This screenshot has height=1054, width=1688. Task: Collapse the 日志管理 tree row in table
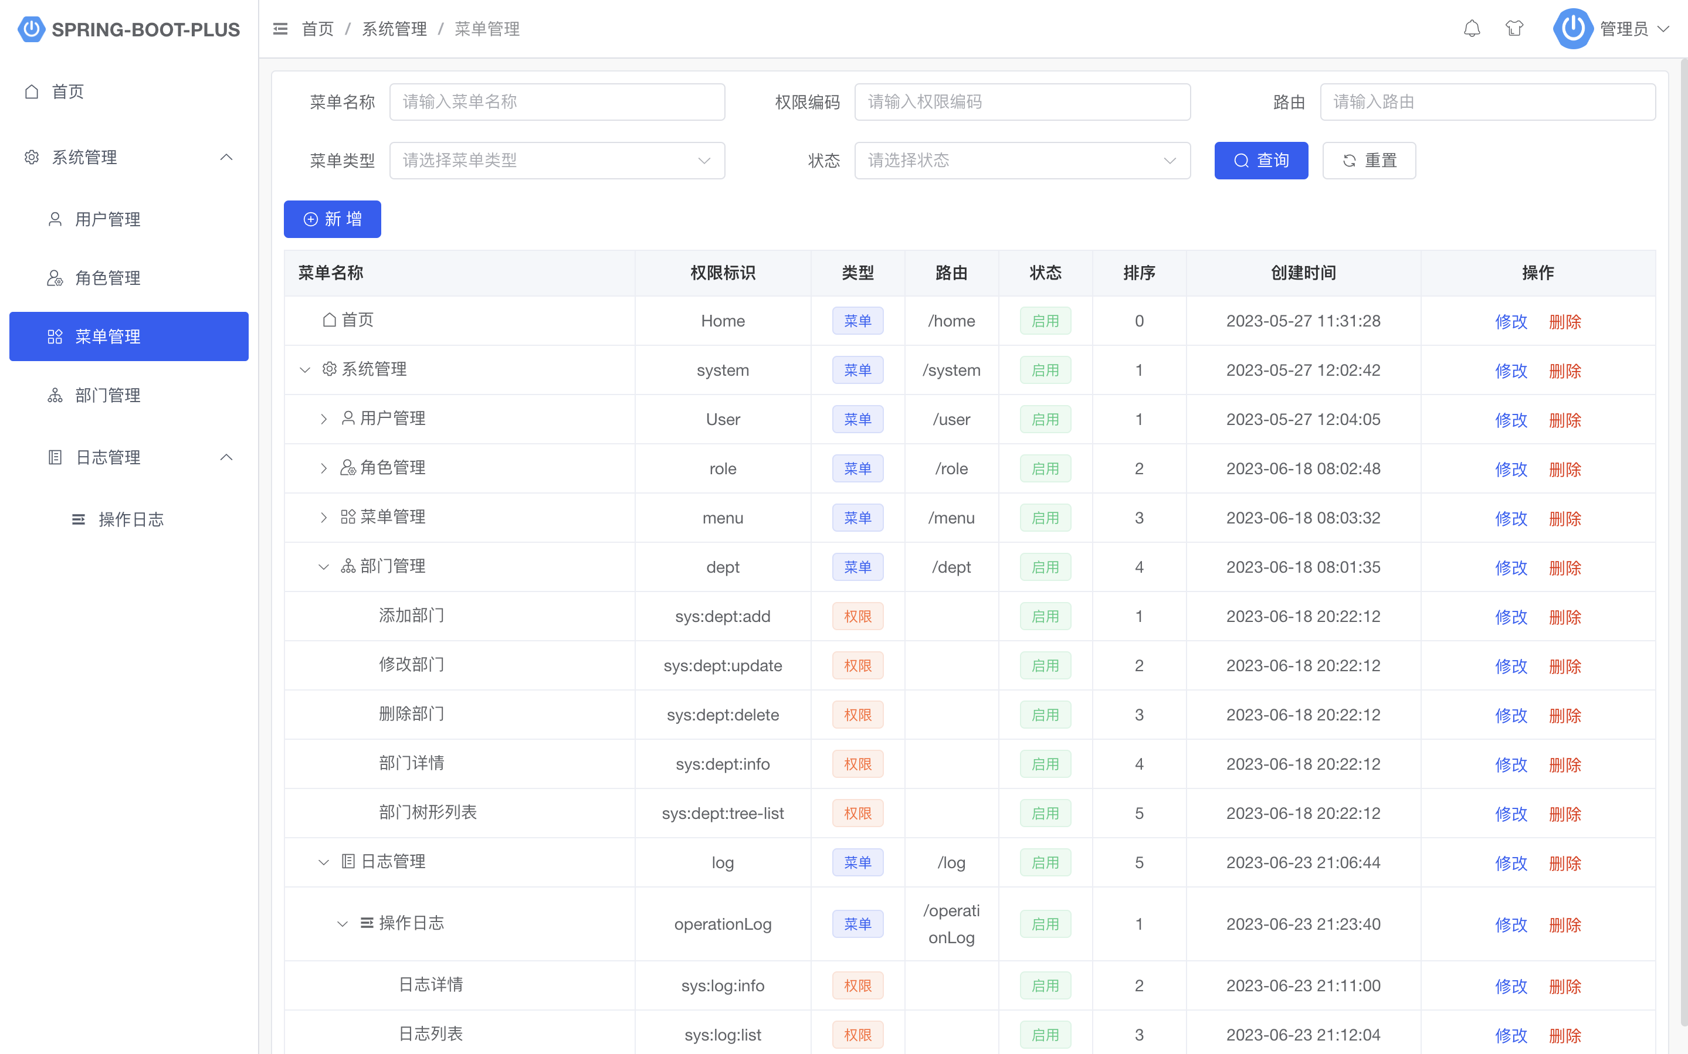point(324,862)
